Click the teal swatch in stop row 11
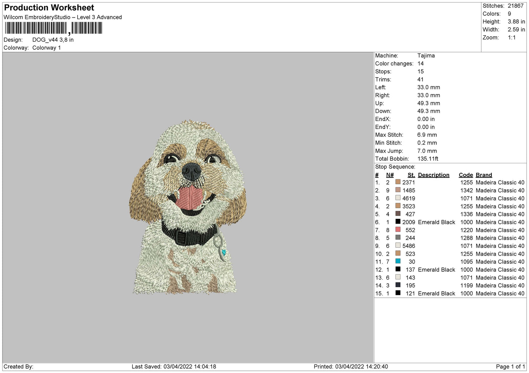 [398, 261]
